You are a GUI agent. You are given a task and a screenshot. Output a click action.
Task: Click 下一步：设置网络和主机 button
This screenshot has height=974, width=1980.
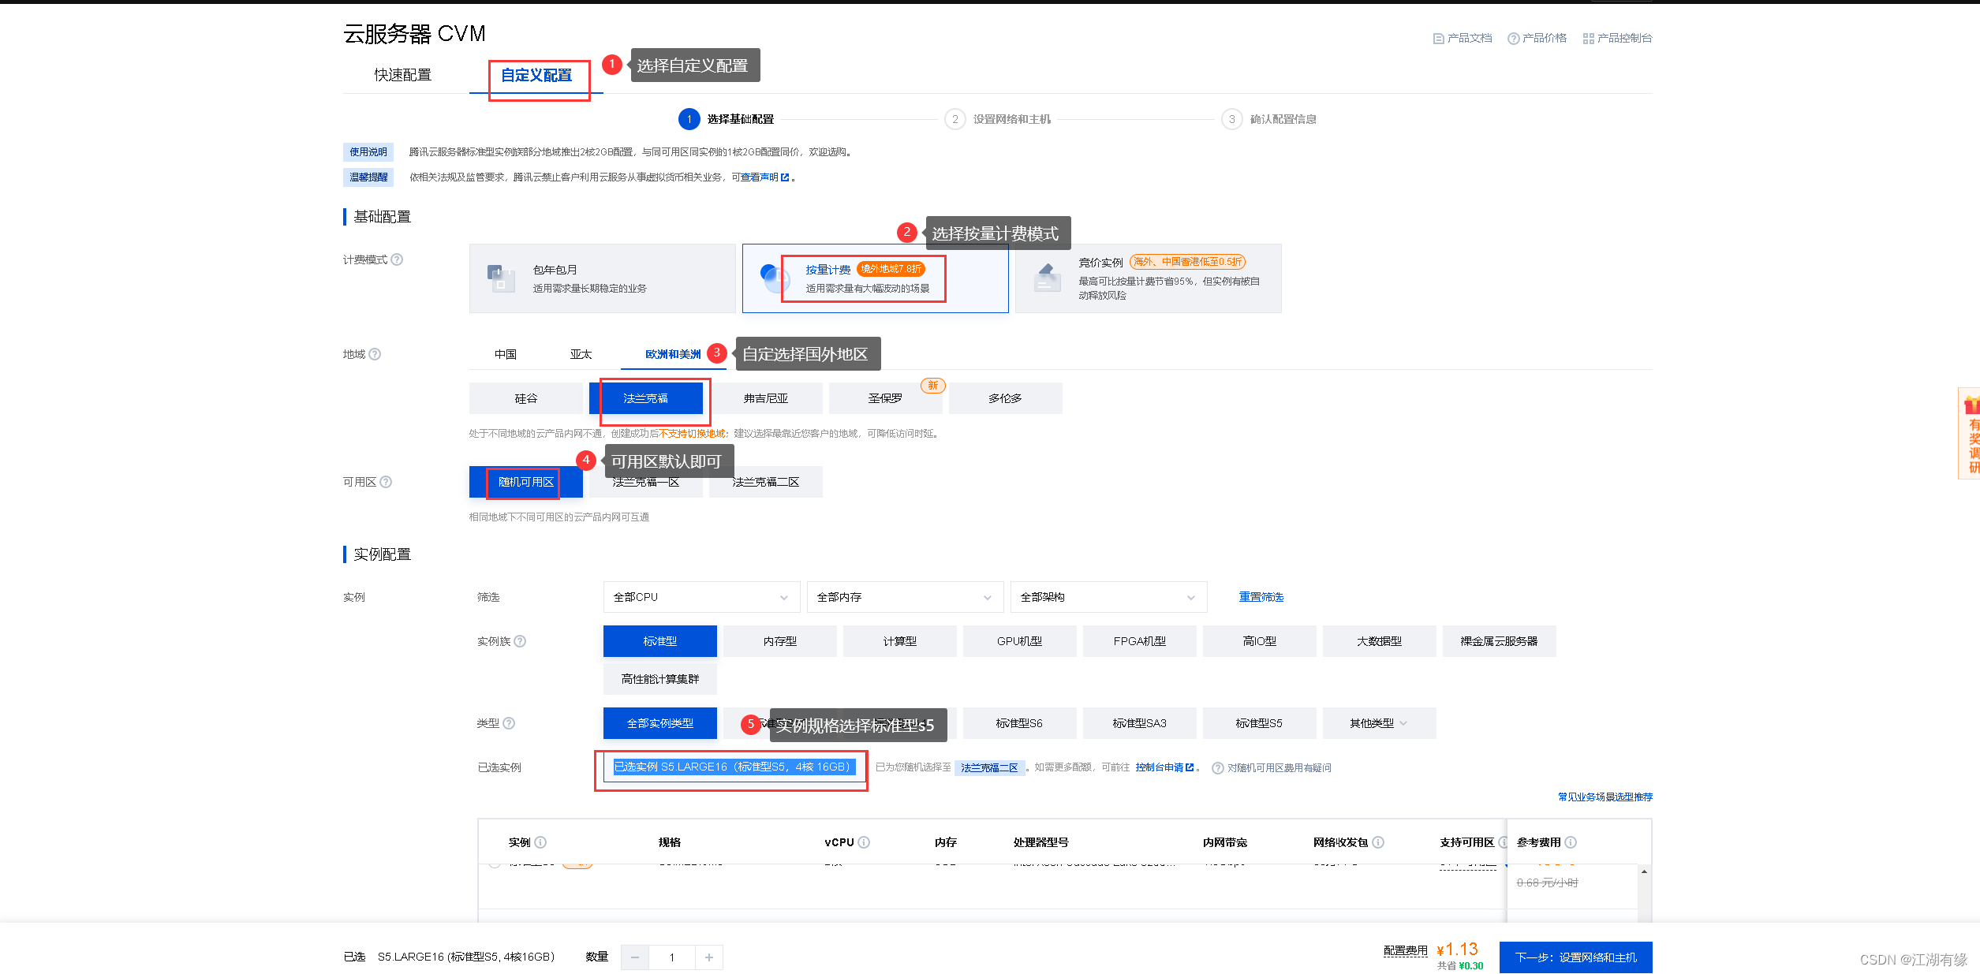(x=1575, y=956)
